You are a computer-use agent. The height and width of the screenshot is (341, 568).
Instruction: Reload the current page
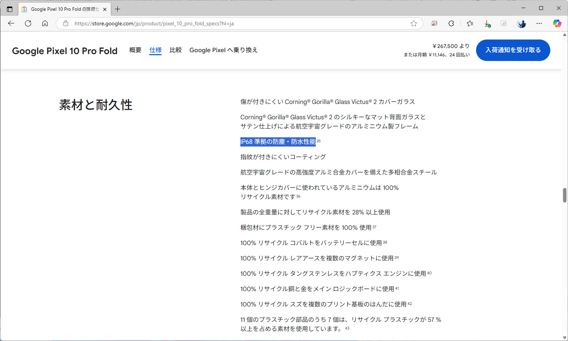pyautogui.click(x=28, y=23)
